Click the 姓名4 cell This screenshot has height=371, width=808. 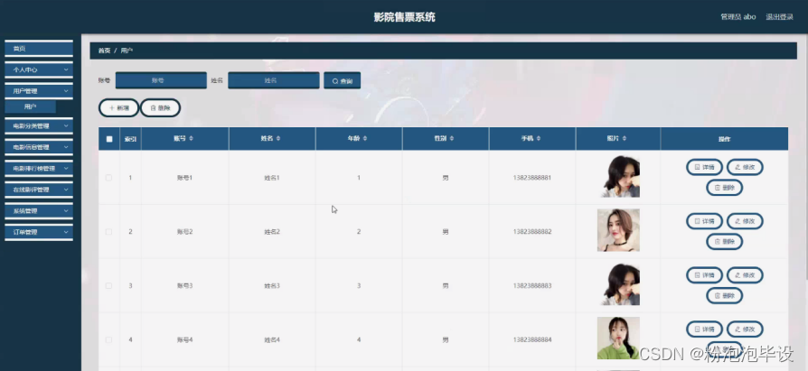point(271,339)
